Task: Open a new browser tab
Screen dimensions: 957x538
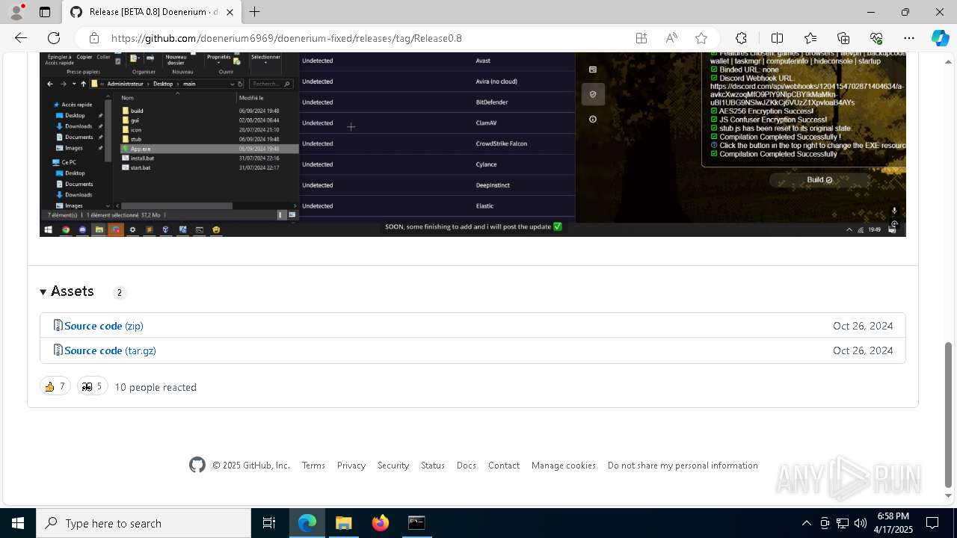Action: point(255,12)
